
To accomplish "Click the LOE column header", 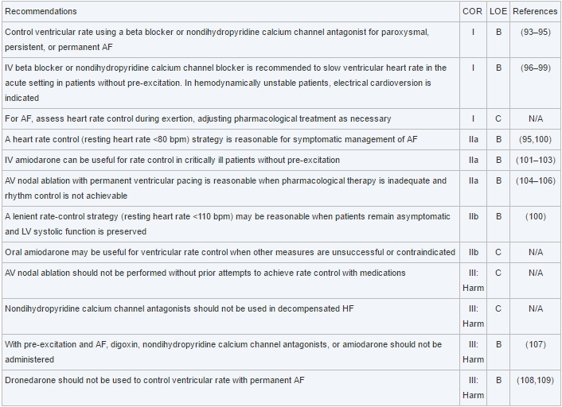I will (498, 12).
